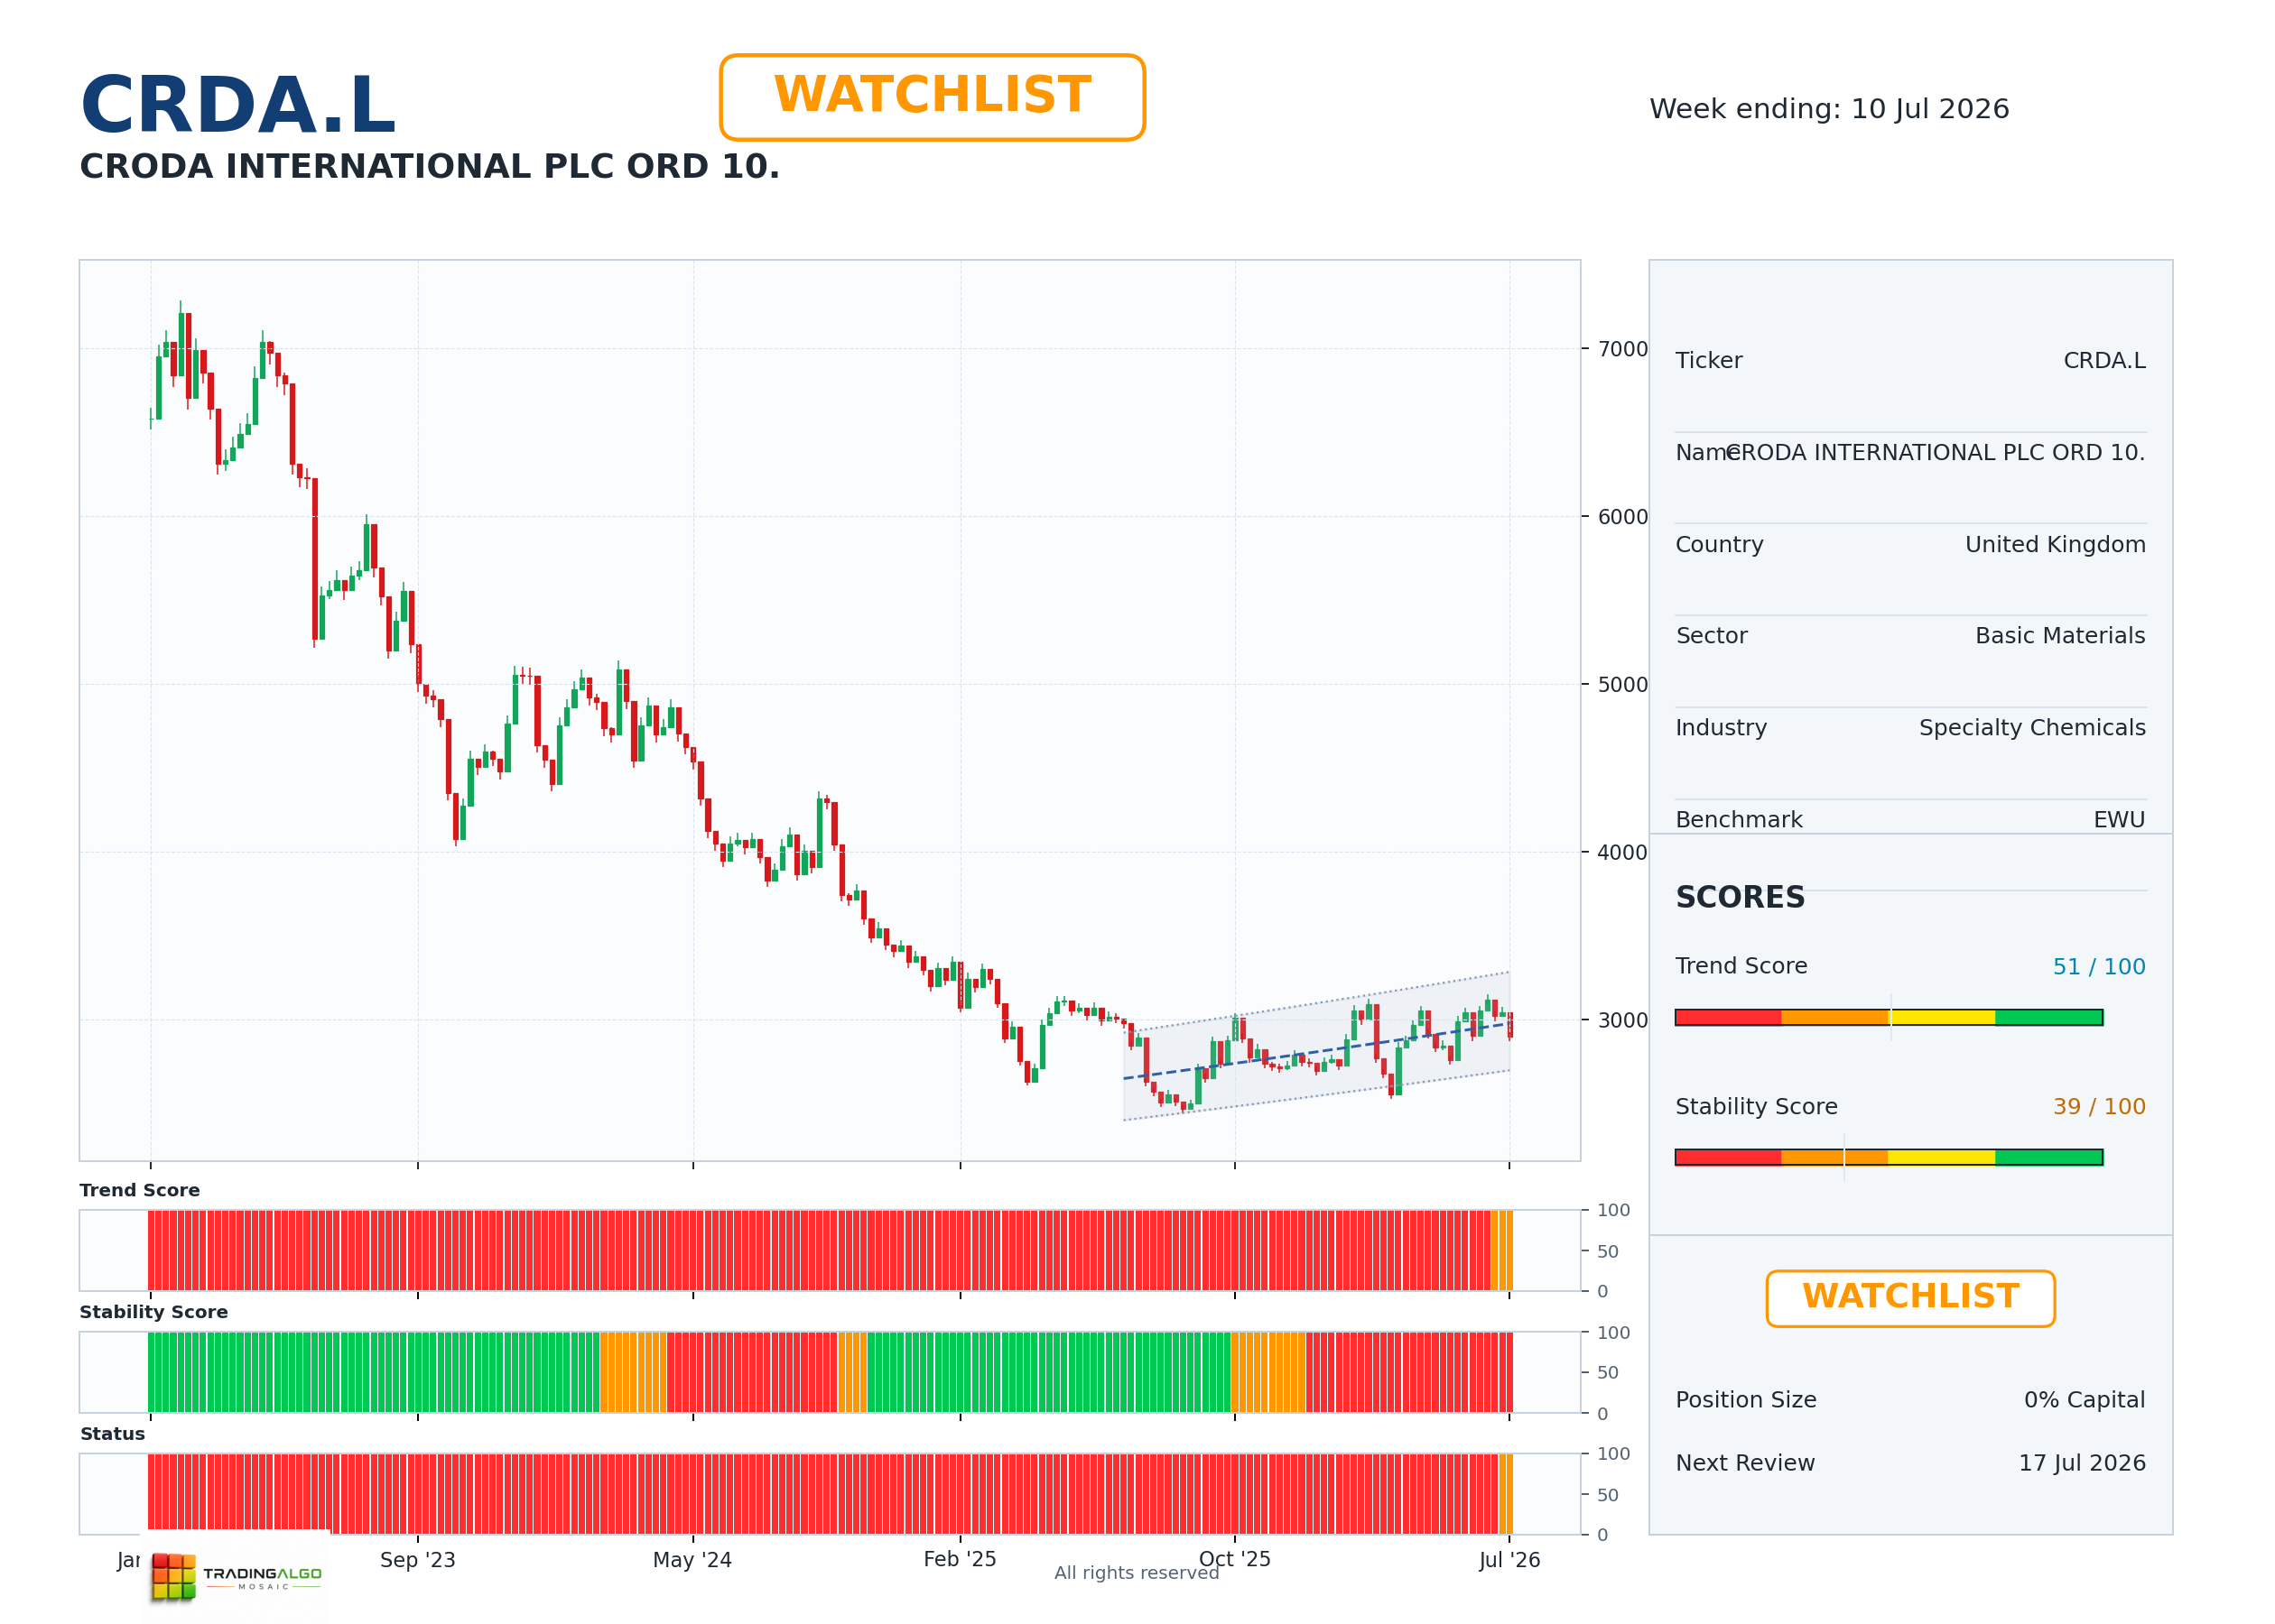
Task: Click the Industry value Specialty Chemicals
Action: (x=2032, y=728)
